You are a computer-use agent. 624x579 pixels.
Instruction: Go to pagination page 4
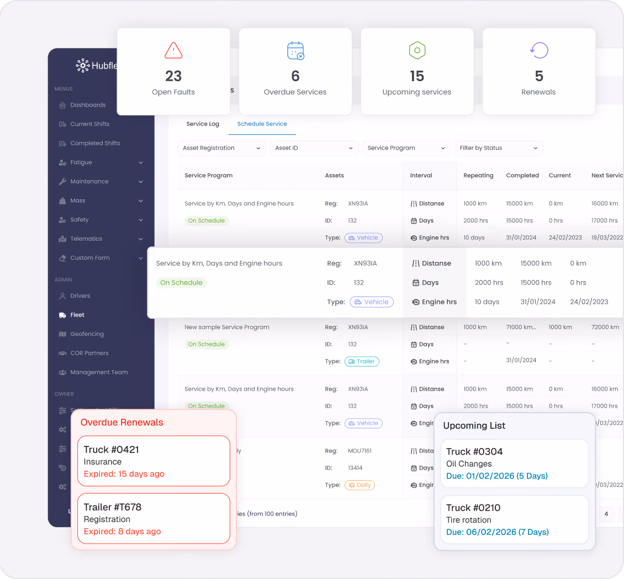tap(606, 514)
